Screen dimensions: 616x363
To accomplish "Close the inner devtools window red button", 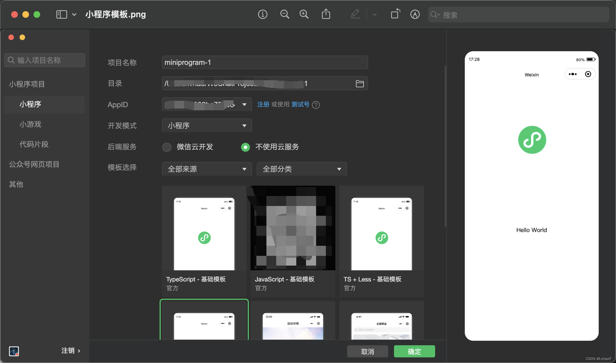I will coord(11,37).
